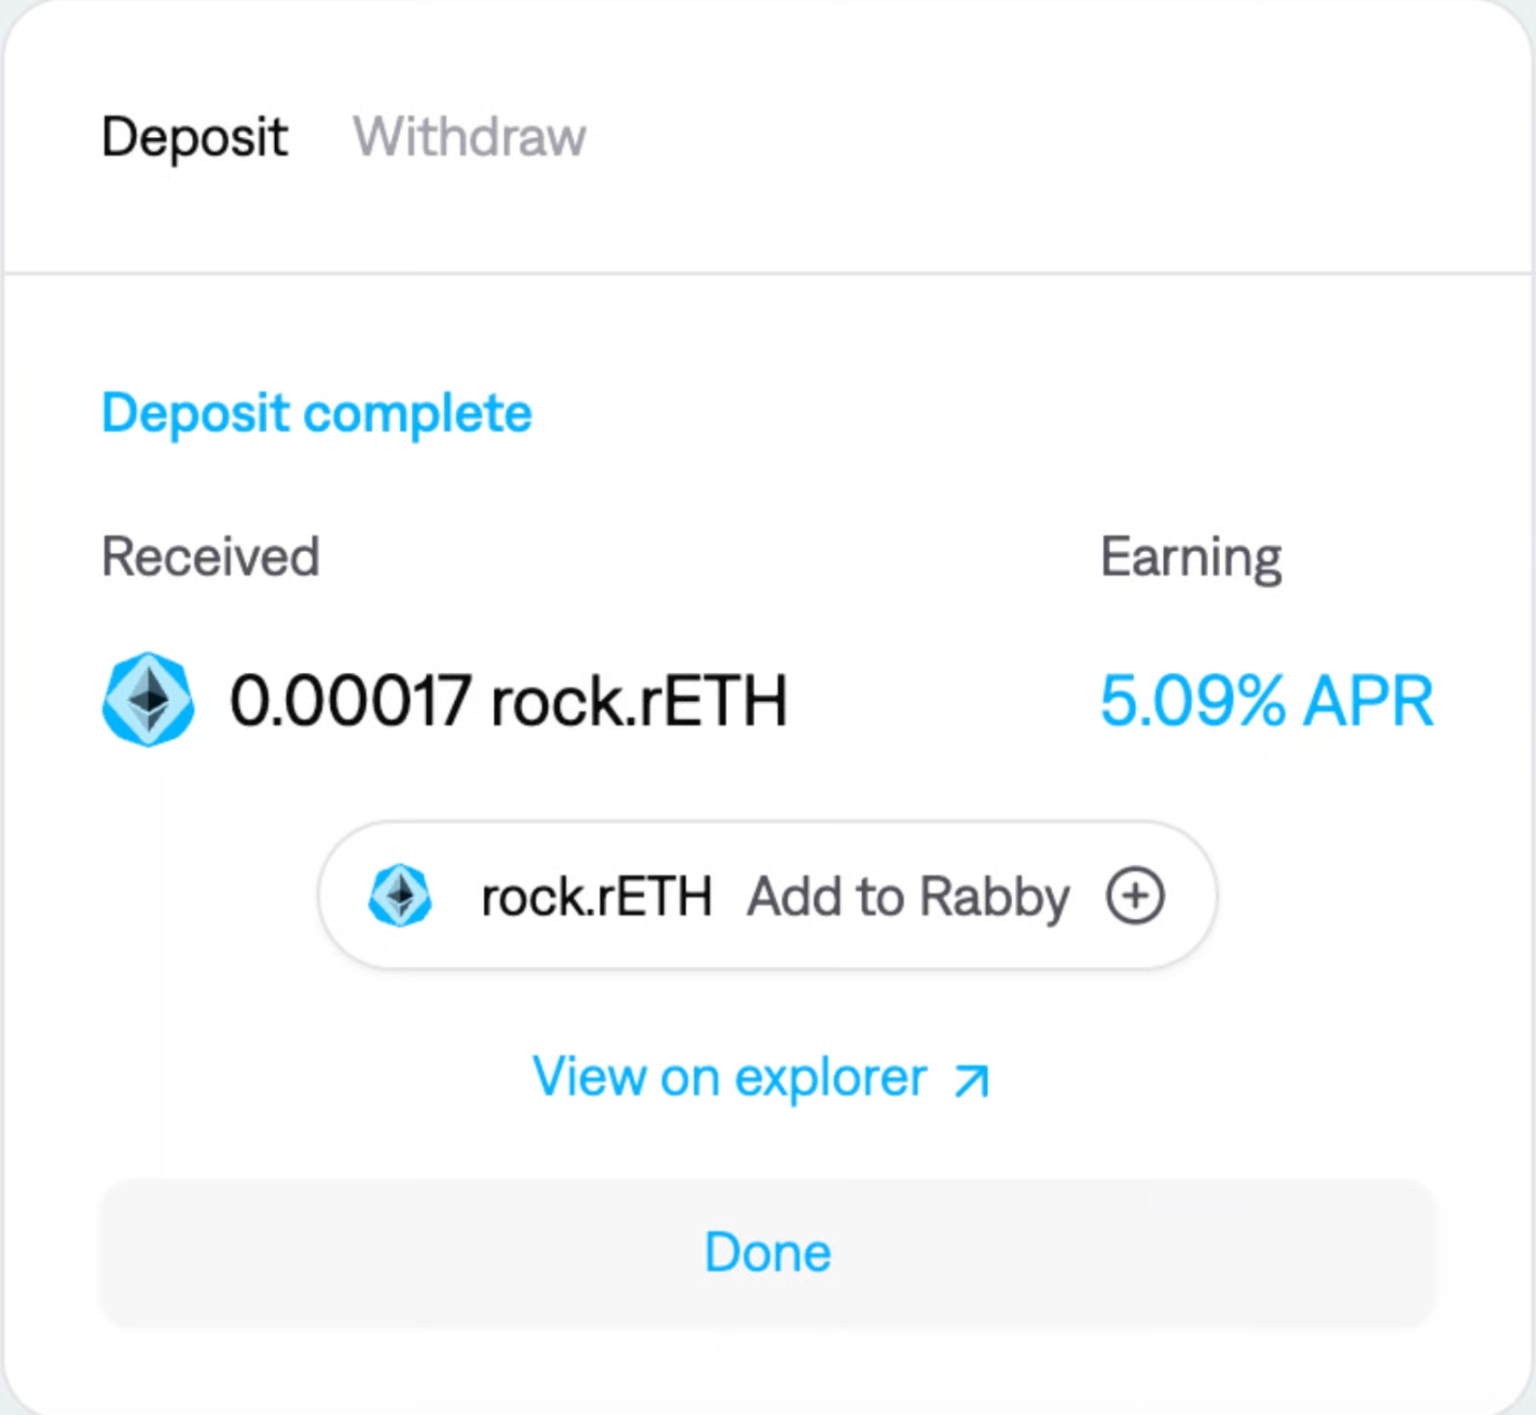Click the external arrow icon beside explorer
Viewport: 1536px width, 1415px height.
[x=971, y=1080]
